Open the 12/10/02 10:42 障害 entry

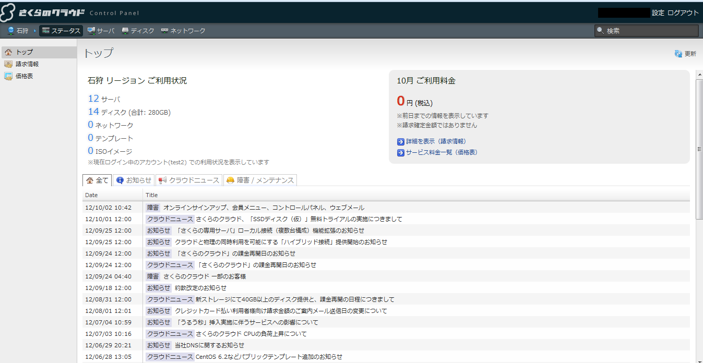click(386, 208)
